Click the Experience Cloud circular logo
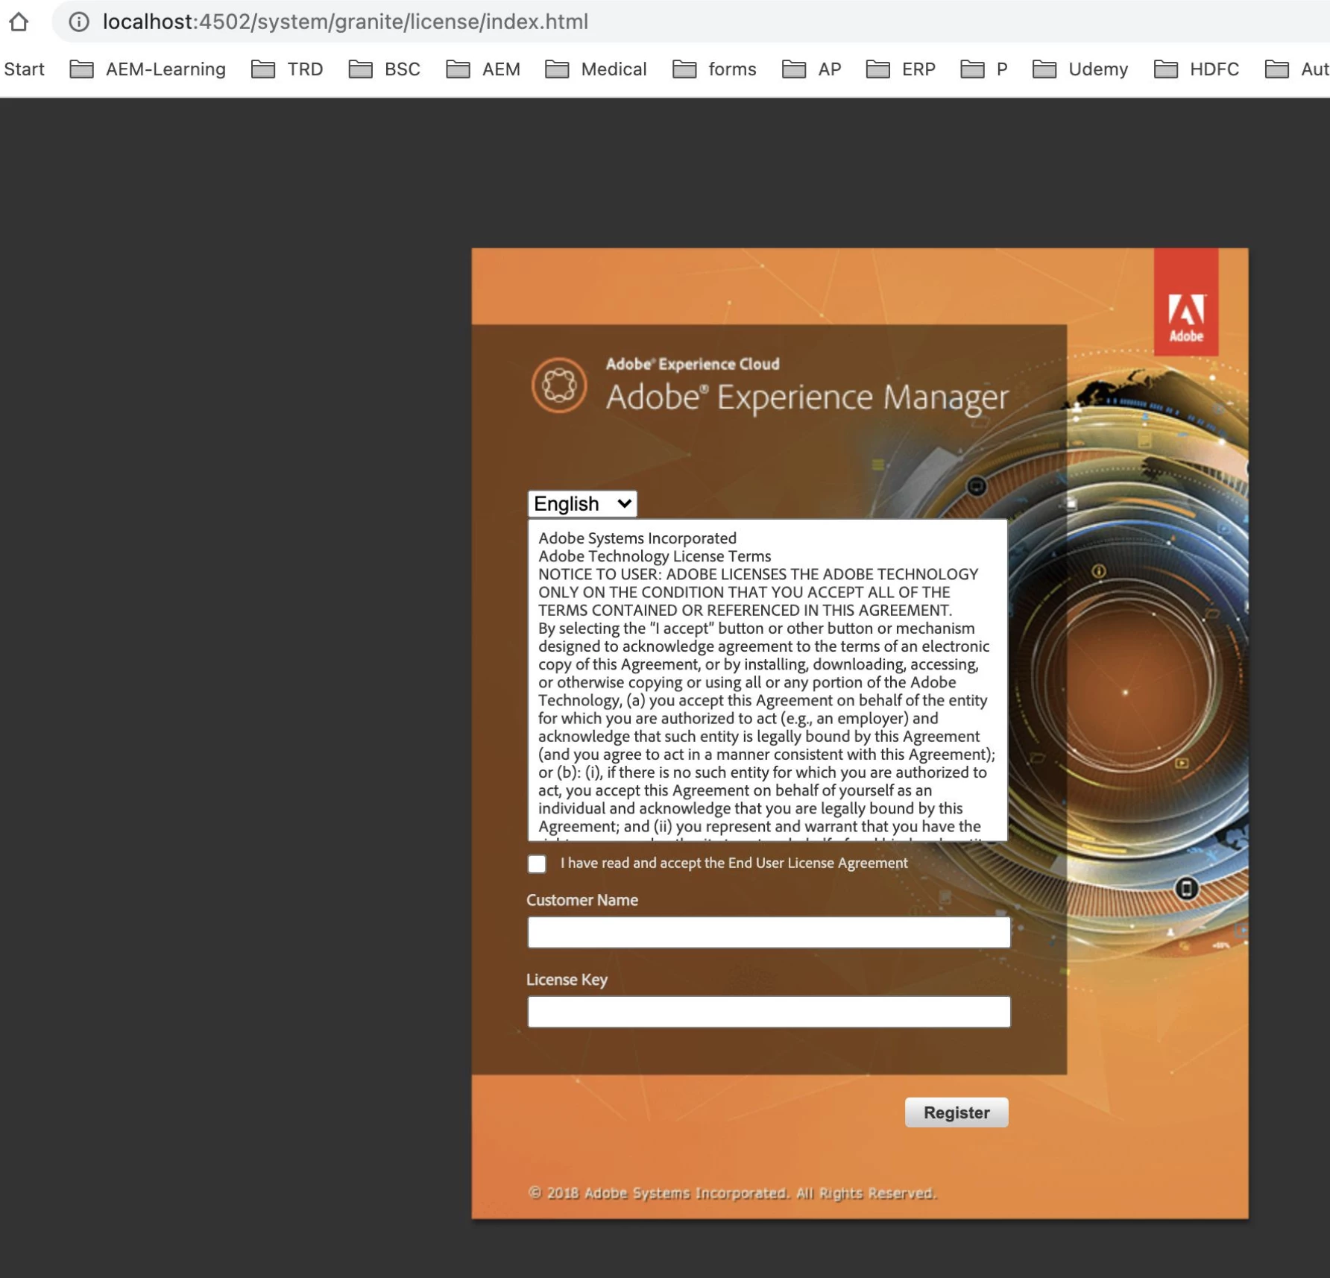Viewport: 1330px width, 1278px height. (559, 385)
